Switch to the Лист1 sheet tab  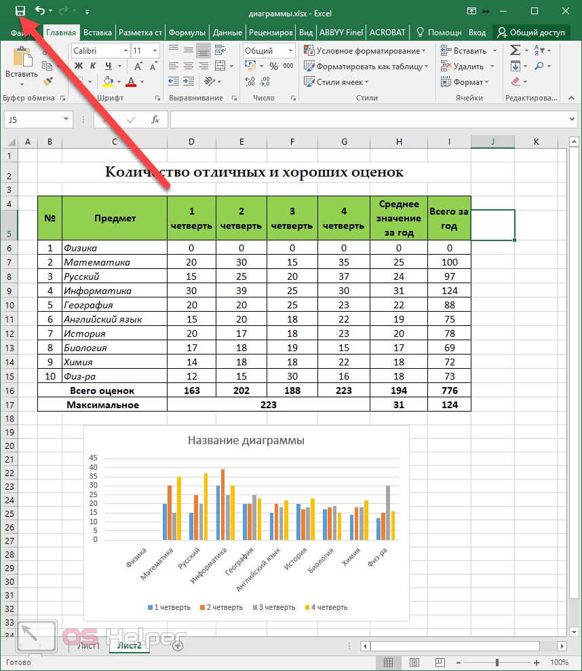point(88,645)
